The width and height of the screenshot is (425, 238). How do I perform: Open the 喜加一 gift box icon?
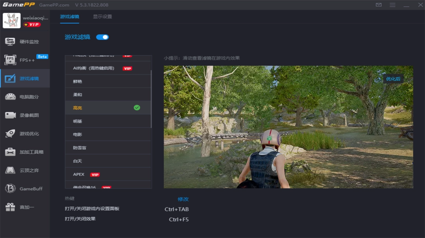tap(10, 207)
